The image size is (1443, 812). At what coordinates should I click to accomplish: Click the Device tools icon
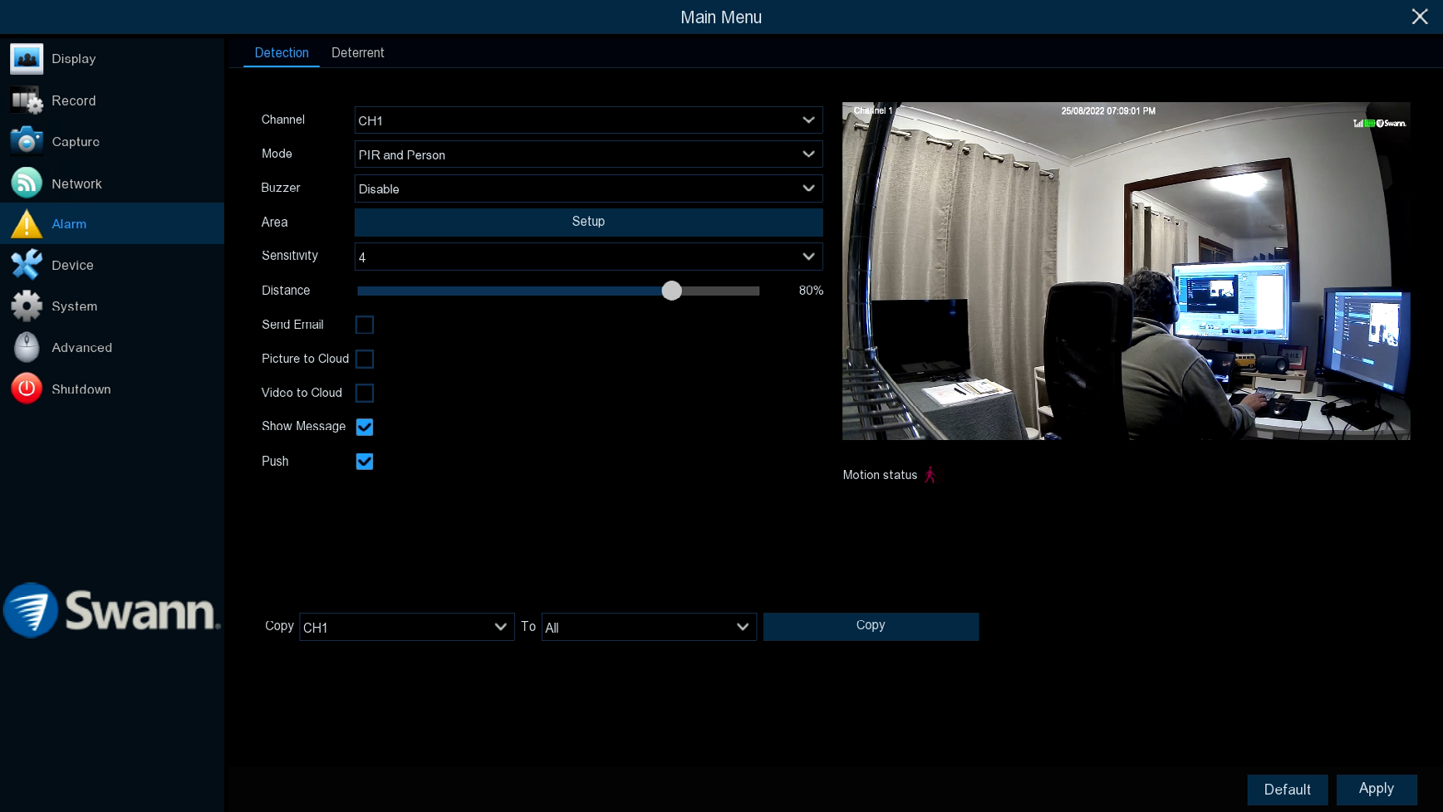27,265
